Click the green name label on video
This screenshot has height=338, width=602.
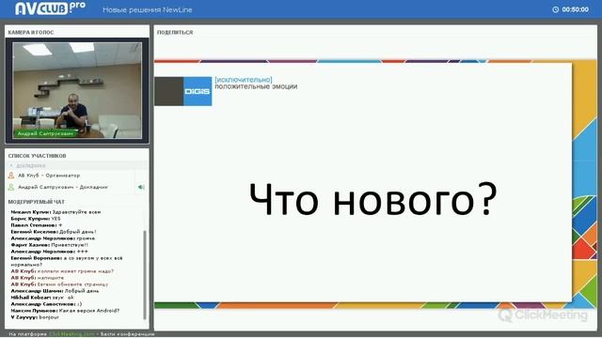[x=45, y=133]
